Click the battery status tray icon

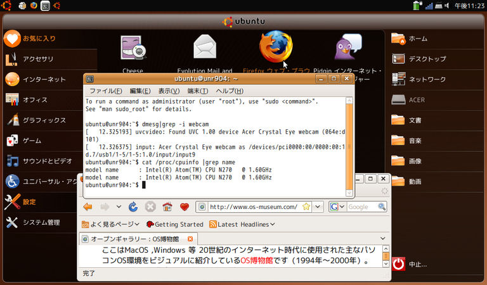point(417,6)
